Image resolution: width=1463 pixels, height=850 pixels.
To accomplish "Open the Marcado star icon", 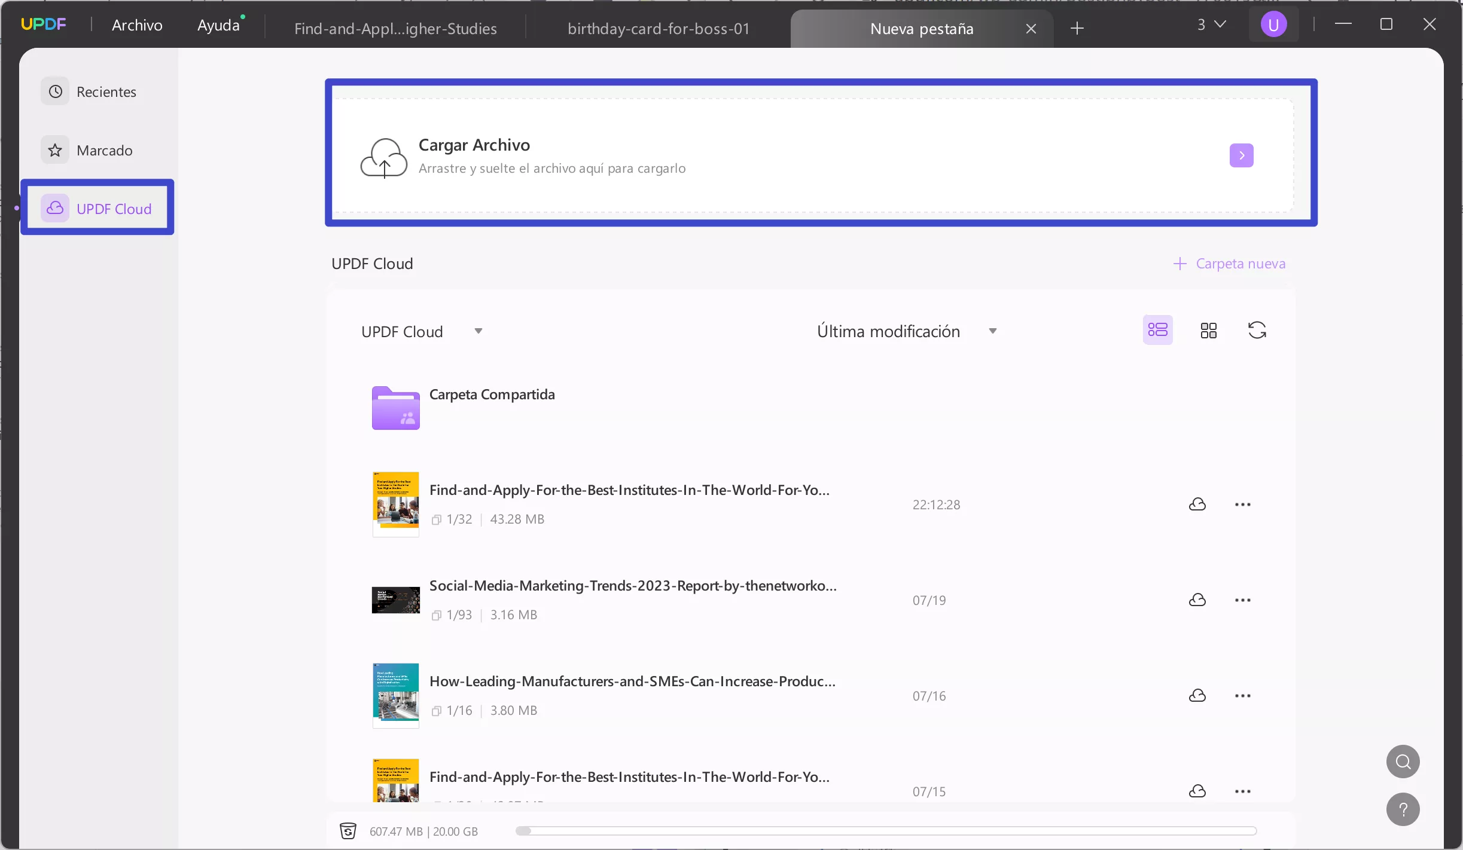I will click(x=55, y=150).
